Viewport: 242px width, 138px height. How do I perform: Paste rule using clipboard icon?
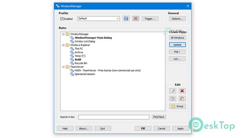pyautogui.click(x=182, y=99)
